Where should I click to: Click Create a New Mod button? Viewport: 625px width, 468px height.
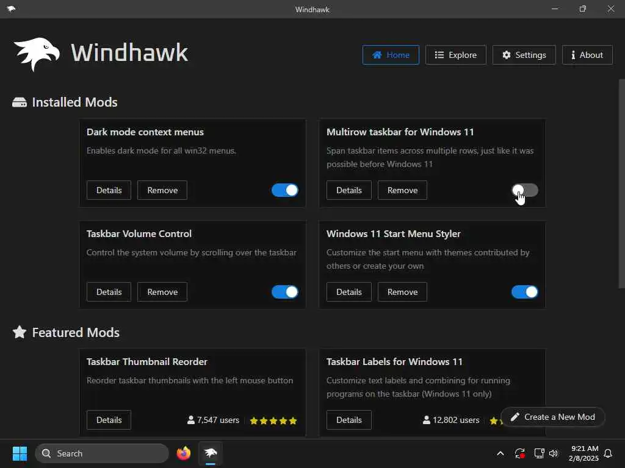tap(553, 417)
